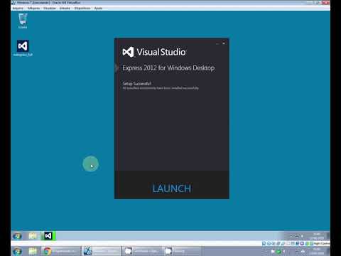Image resolution: width=341 pixels, height=256 pixels.
Task: Open File Explorer on the host taskbar
Action: pos(33,251)
